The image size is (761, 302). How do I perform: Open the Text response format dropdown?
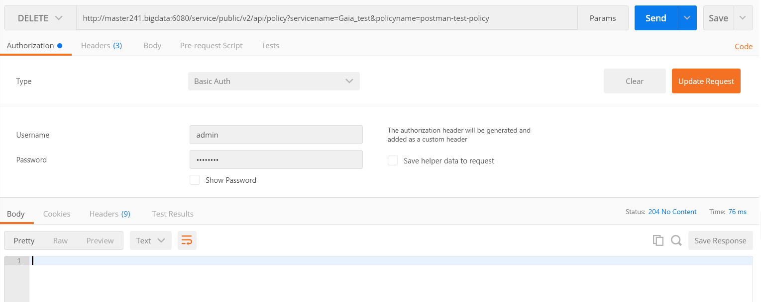150,240
